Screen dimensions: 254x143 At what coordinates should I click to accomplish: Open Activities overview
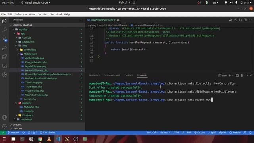8,2
